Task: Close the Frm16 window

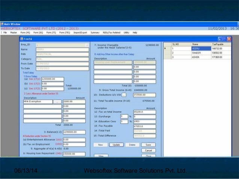Action: click(x=229, y=39)
